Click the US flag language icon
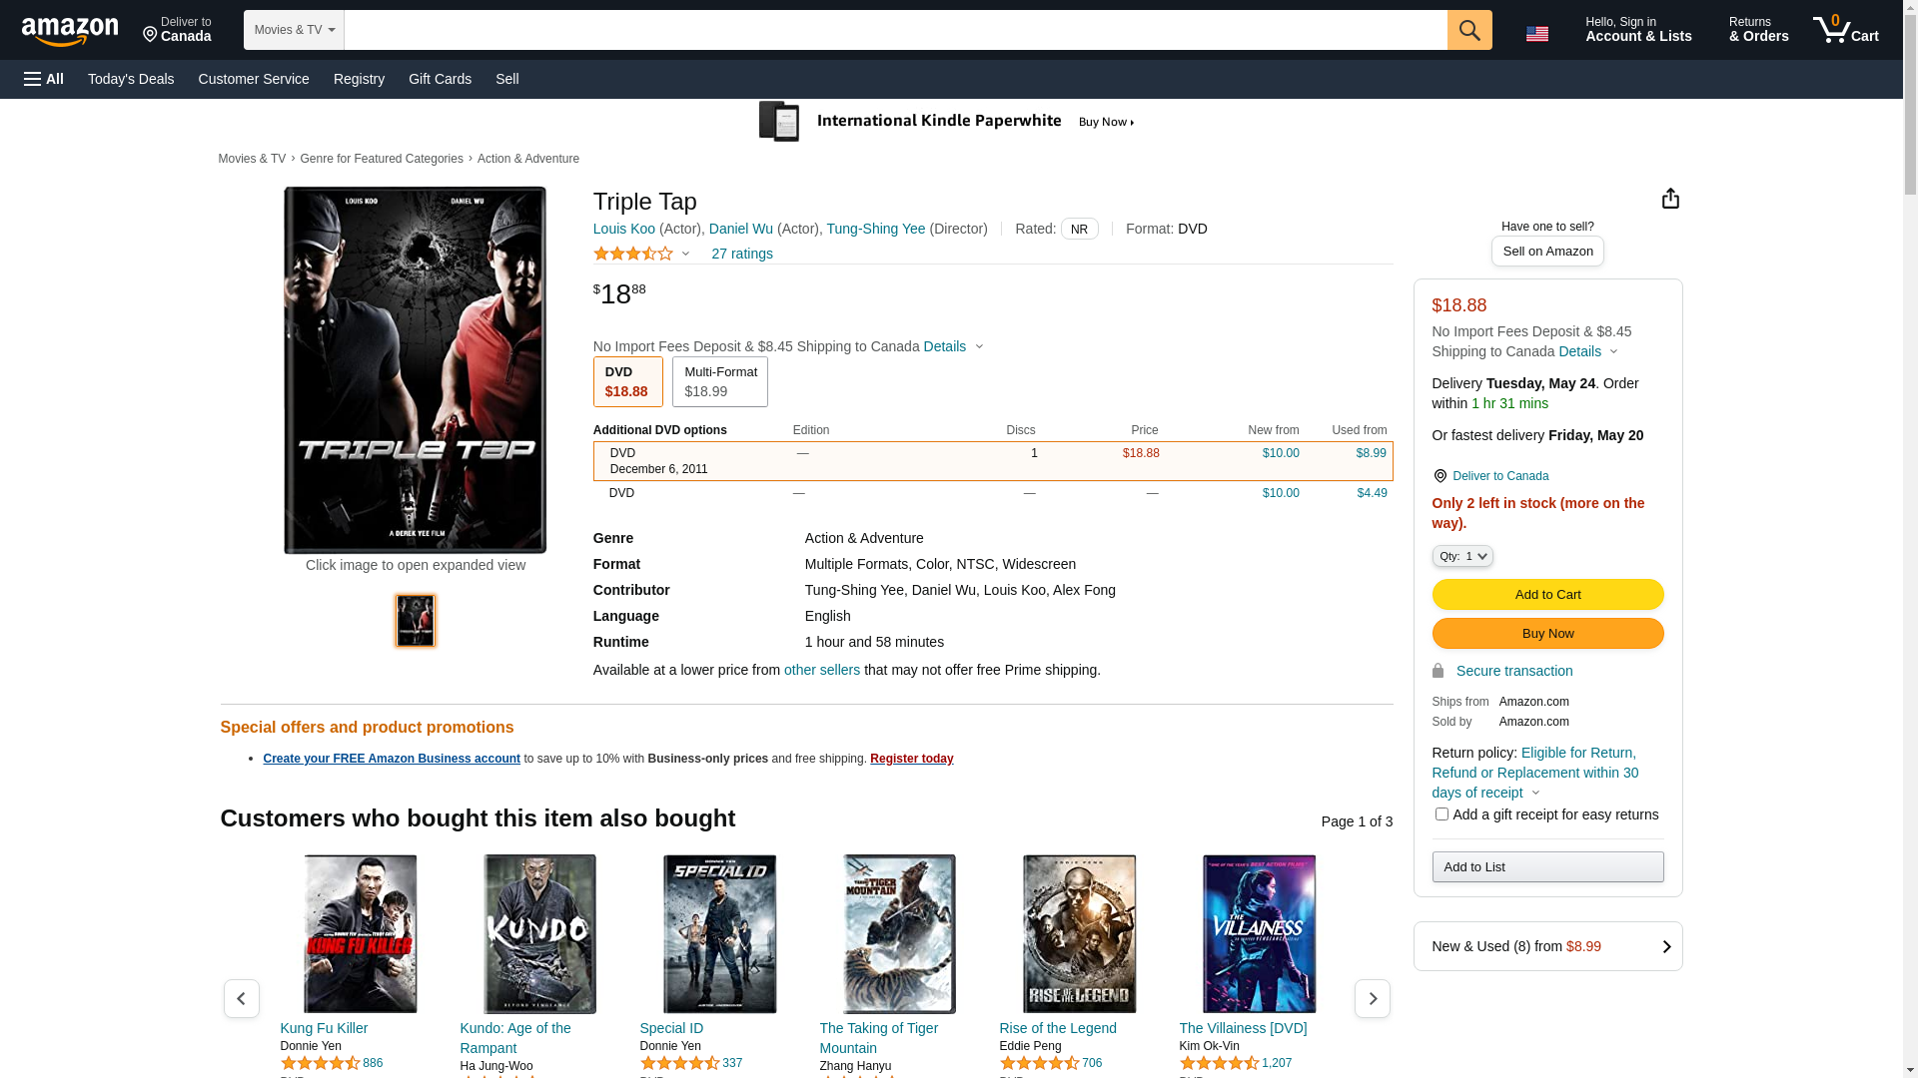 (x=1536, y=34)
